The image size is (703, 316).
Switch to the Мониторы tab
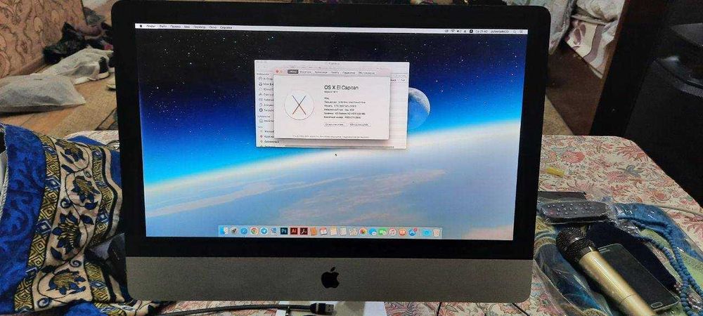(305, 72)
